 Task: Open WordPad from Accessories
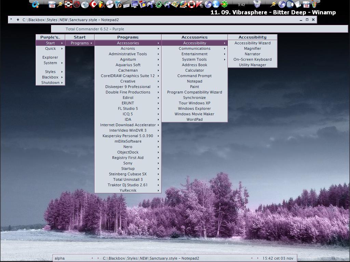click(194, 119)
